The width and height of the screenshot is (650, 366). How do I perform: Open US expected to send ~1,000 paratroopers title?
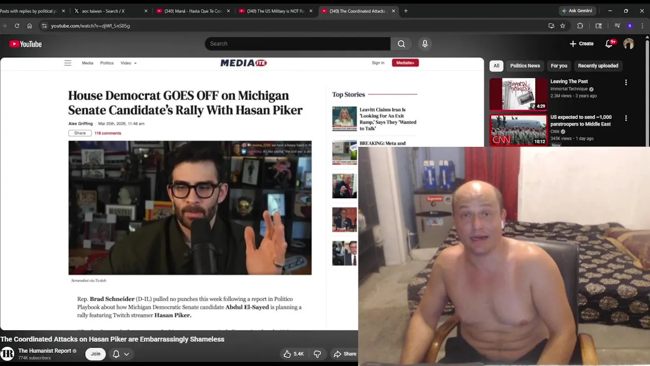(x=581, y=120)
